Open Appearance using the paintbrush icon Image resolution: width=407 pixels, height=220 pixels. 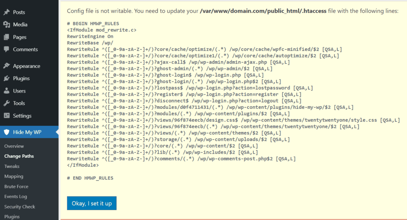click(x=6, y=66)
